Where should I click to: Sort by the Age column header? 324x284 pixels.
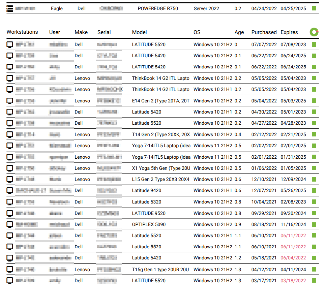click(x=239, y=32)
